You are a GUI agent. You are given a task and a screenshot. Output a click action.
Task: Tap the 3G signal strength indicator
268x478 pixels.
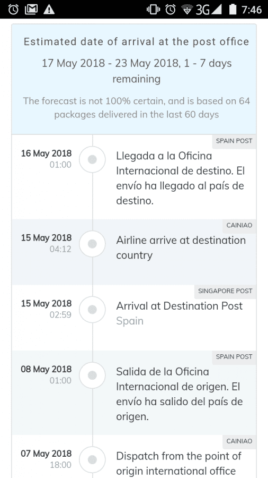coord(209,10)
